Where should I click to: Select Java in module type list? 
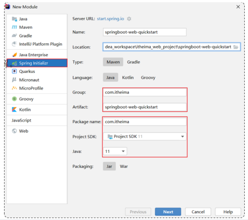23,19
